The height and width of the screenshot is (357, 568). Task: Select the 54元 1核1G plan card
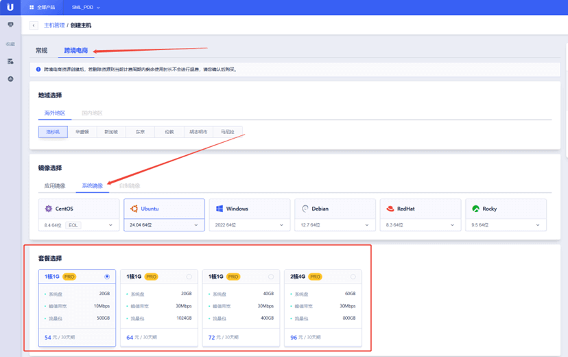[x=77, y=308]
